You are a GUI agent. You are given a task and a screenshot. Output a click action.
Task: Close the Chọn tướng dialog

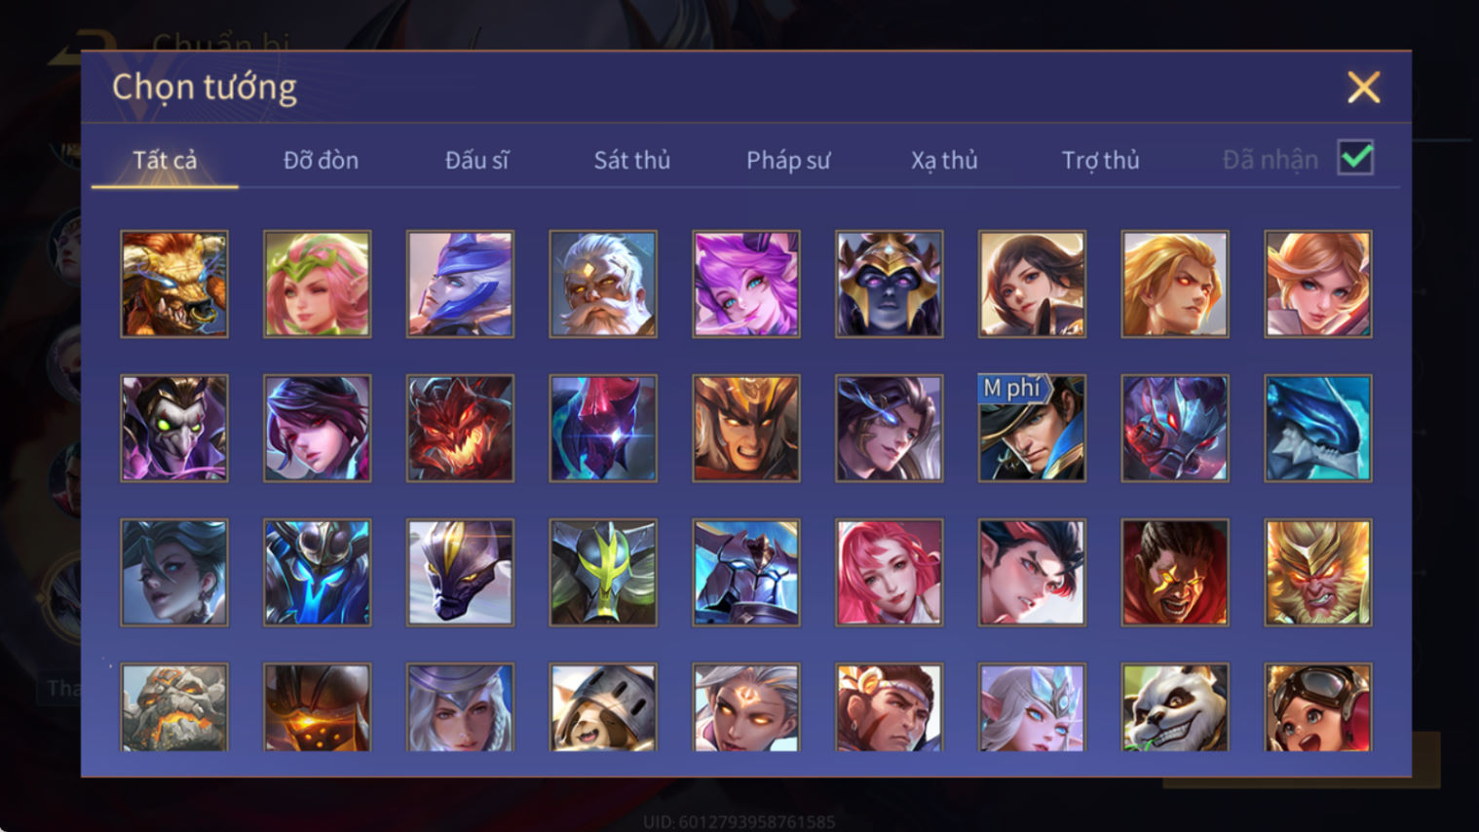pos(1363,88)
